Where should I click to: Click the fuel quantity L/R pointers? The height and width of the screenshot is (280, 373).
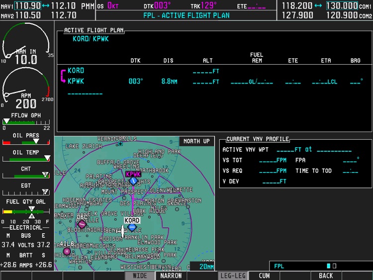pos(32,212)
